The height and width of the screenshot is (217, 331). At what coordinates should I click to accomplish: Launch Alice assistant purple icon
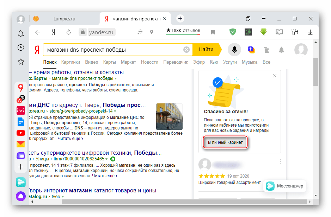tap(21, 196)
